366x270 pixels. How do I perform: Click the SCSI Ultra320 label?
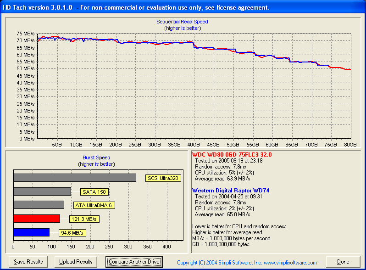pyautogui.click(x=163, y=178)
